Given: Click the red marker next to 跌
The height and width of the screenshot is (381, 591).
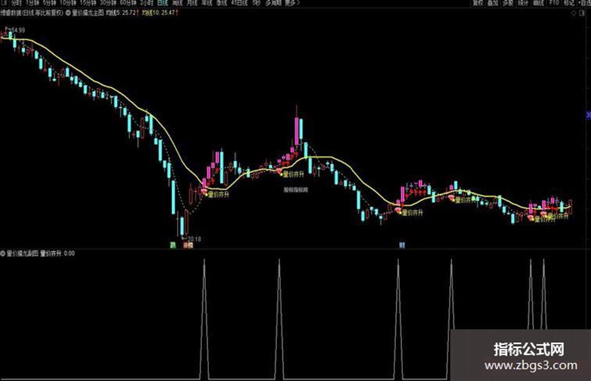Looking at the screenshot, I should (x=188, y=245).
